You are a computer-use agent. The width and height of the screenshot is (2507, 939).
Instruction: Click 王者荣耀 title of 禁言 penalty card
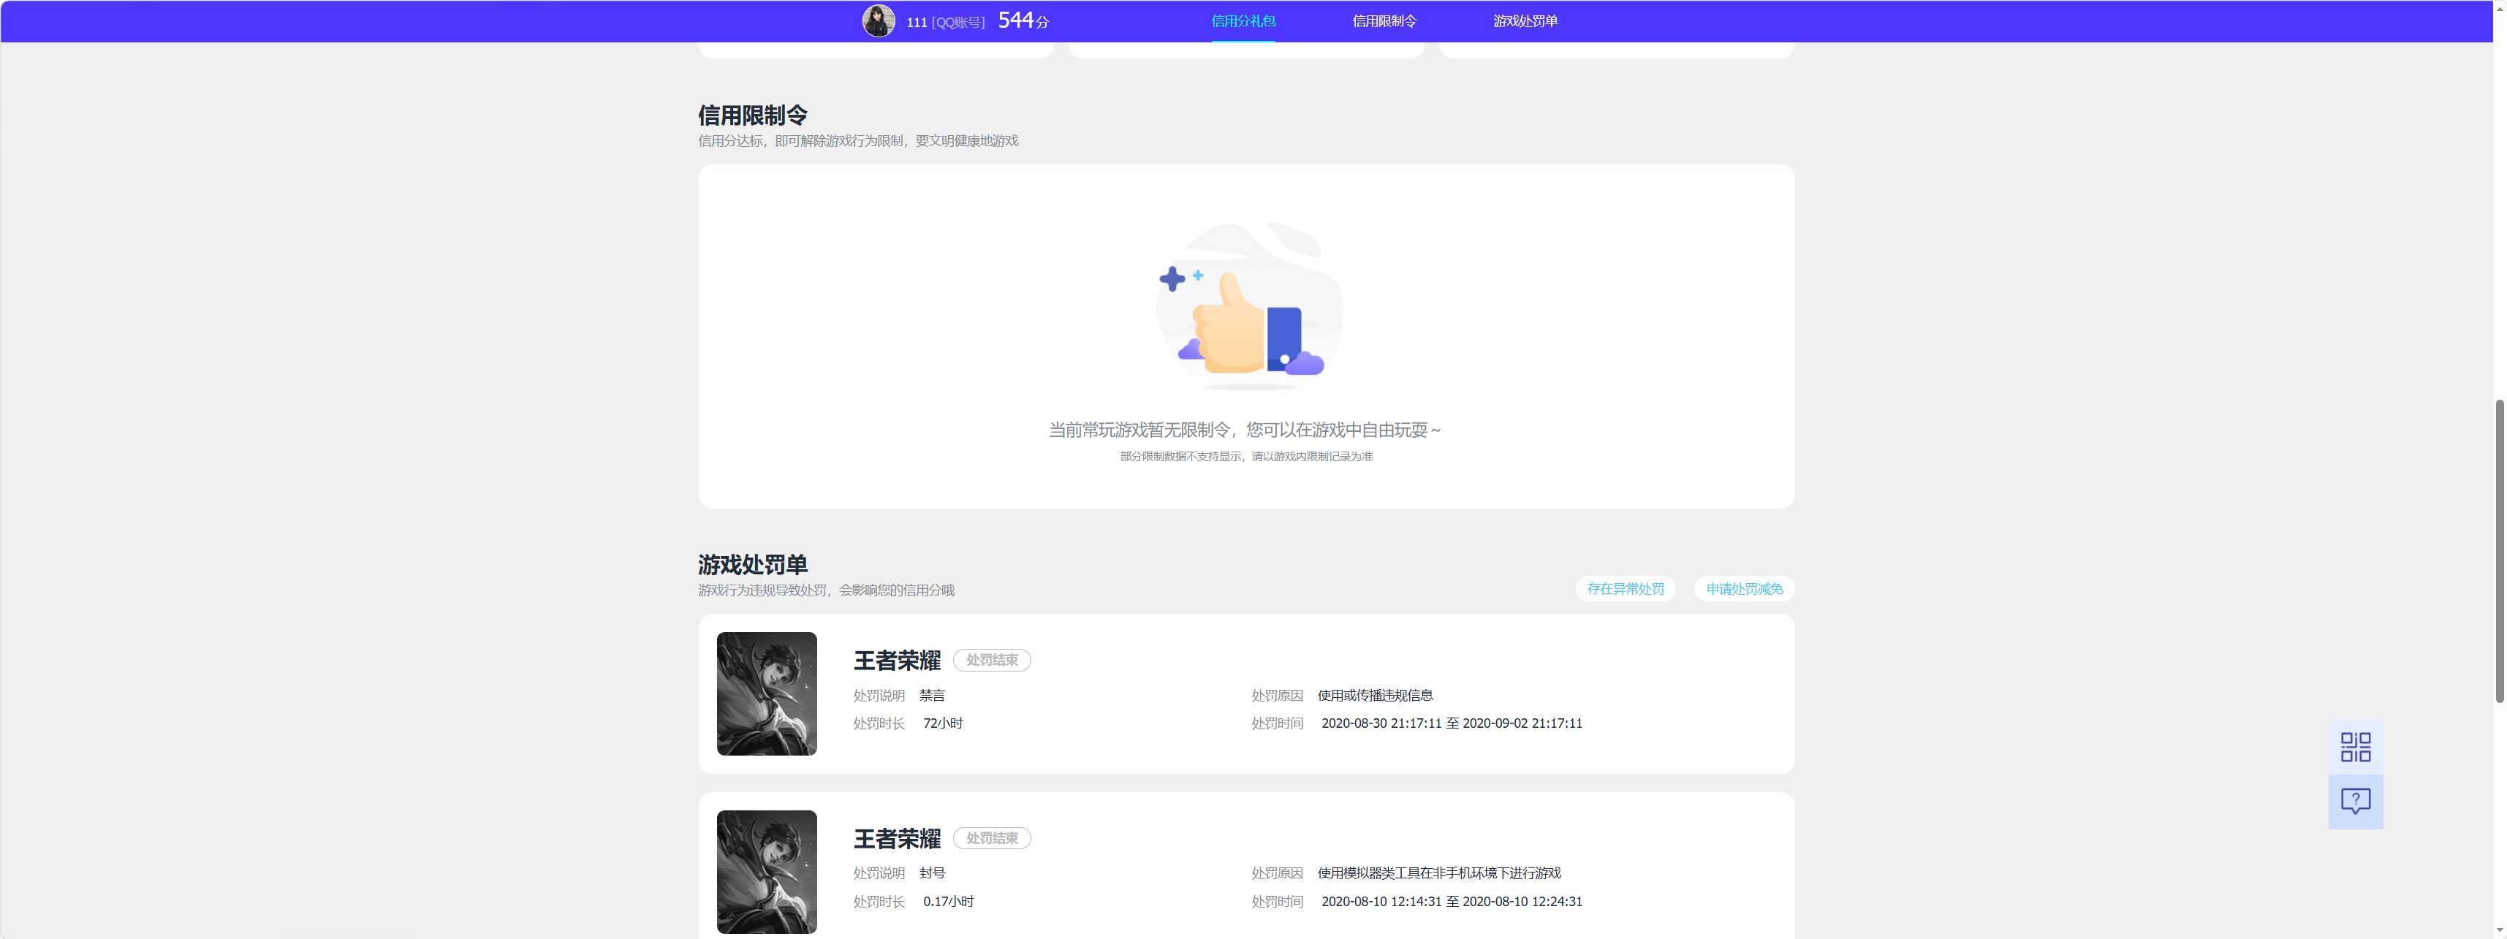[896, 661]
